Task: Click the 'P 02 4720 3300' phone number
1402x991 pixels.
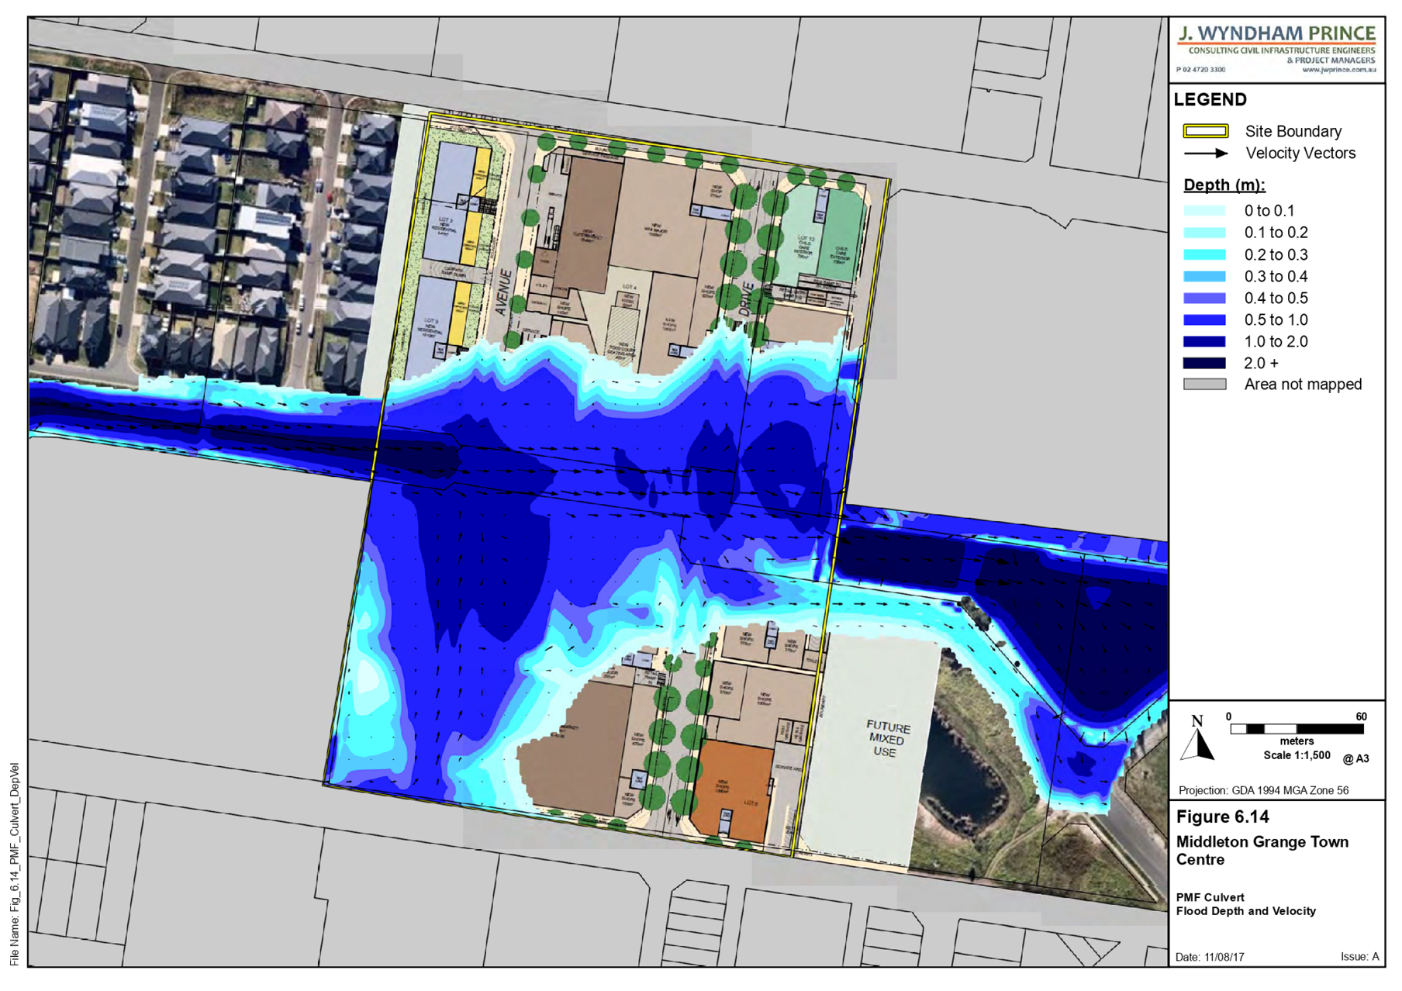Action: (1201, 70)
